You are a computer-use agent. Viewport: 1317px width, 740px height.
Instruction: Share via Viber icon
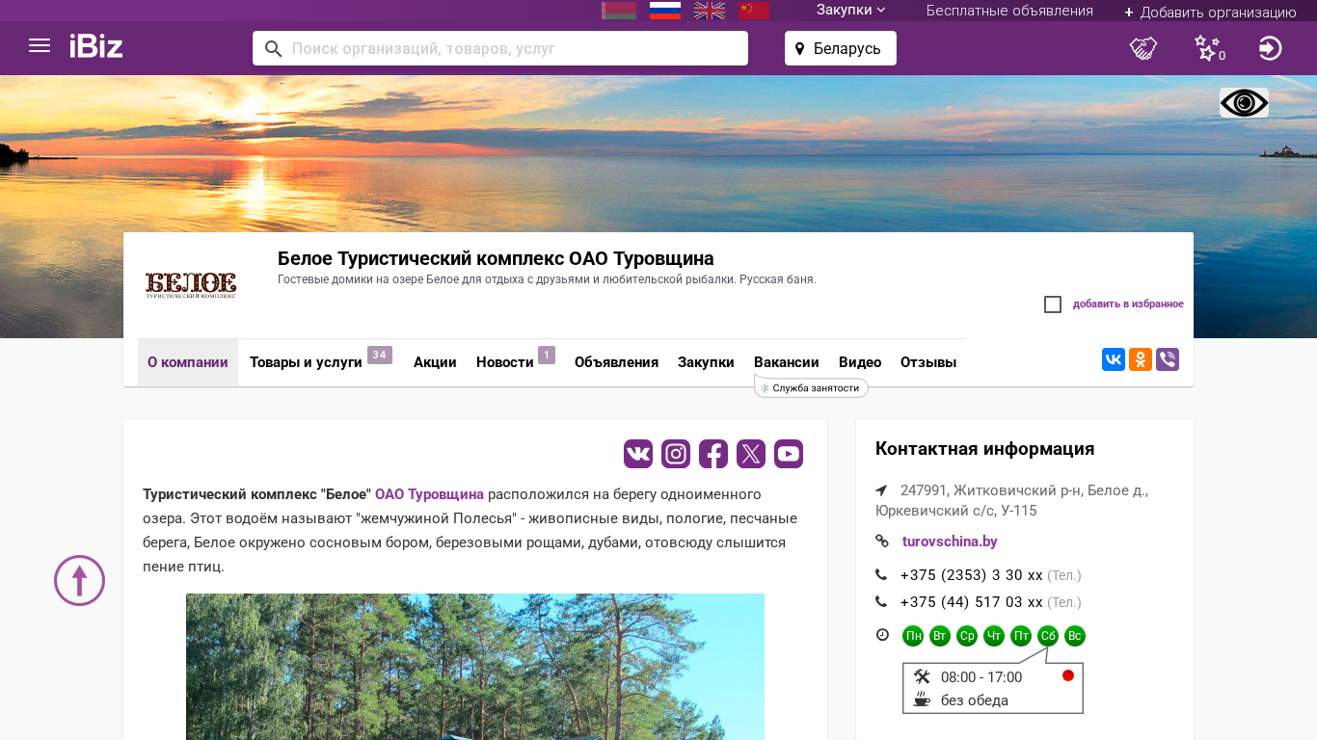coord(1168,359)
